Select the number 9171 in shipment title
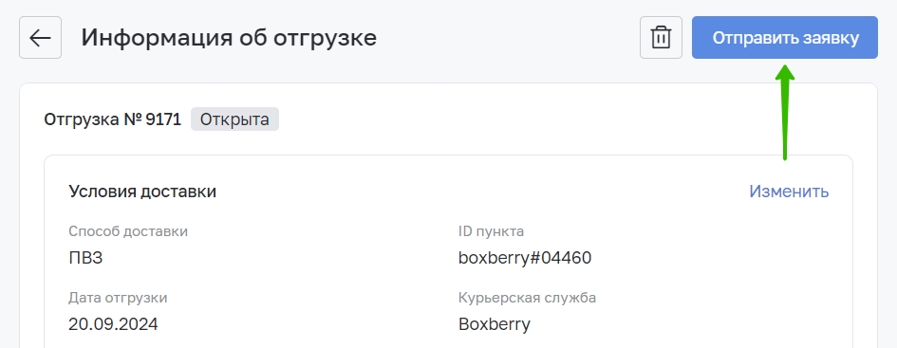 pos(163,119)
